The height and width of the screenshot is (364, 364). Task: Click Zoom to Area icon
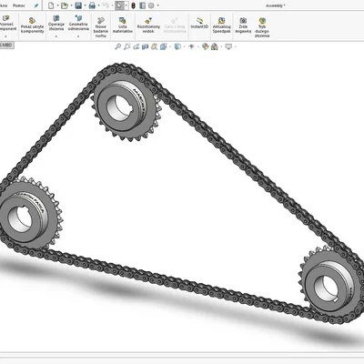pyautogui.click(x=127, y=46)
